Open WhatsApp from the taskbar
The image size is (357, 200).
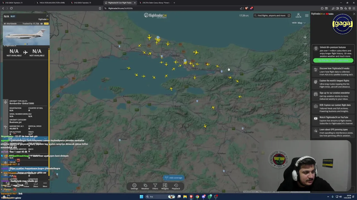click(210, 197)
